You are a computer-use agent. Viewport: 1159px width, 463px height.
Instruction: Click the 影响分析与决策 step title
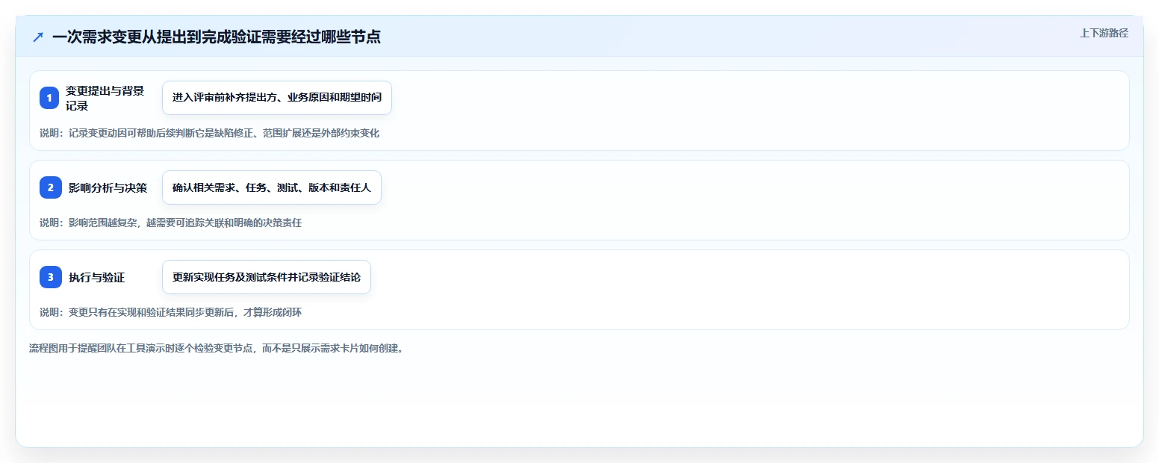point(108,187)
